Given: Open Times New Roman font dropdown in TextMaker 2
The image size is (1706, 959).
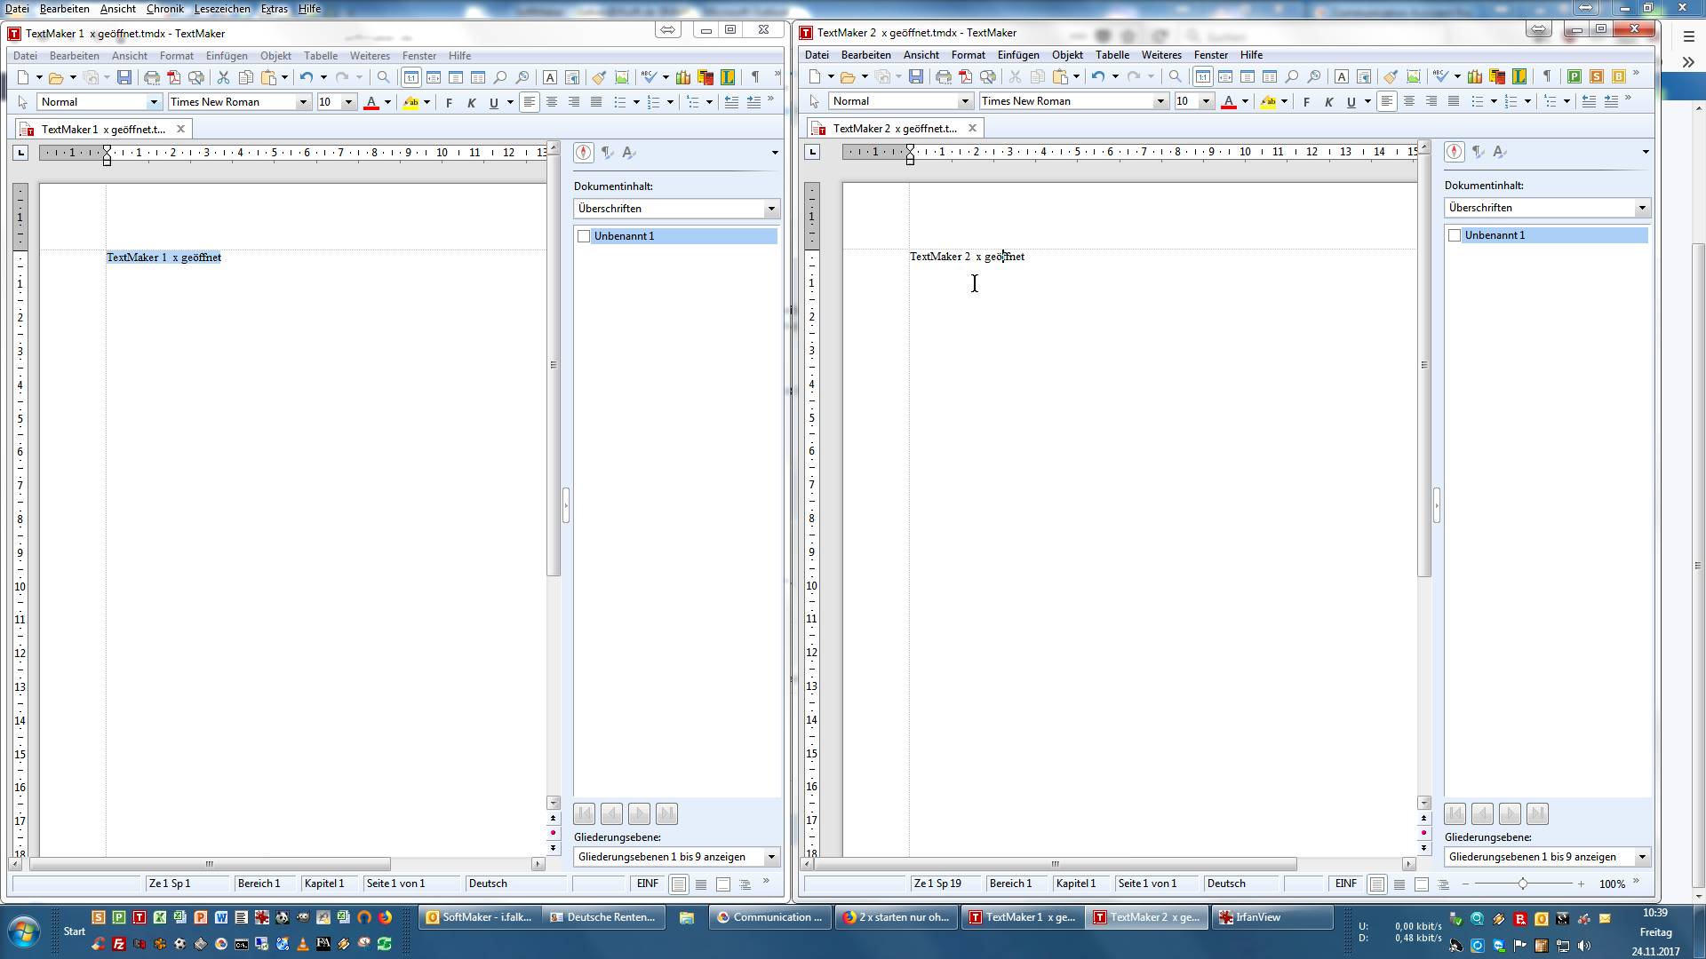Looking at the screenshot, I should 1160,101.
